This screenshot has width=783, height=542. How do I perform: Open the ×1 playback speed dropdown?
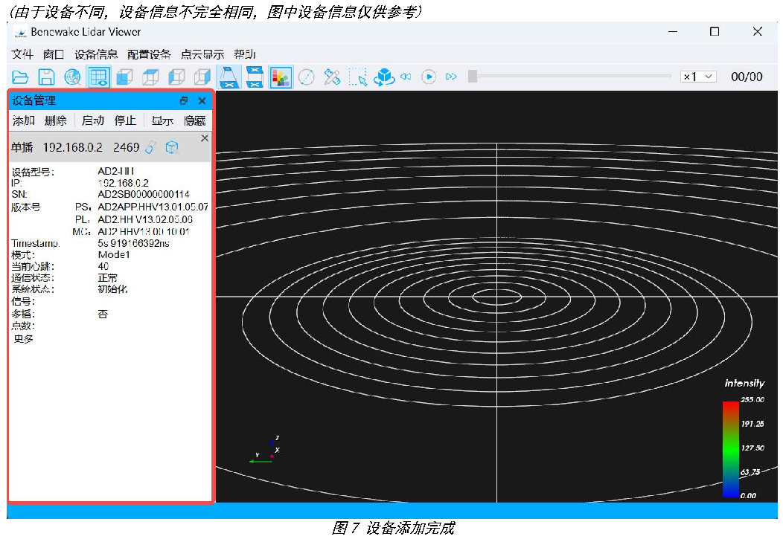pos(698,77)
